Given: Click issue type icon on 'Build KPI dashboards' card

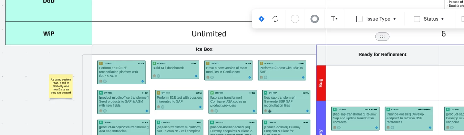Looking at the screenshot, I should [154, 63].
